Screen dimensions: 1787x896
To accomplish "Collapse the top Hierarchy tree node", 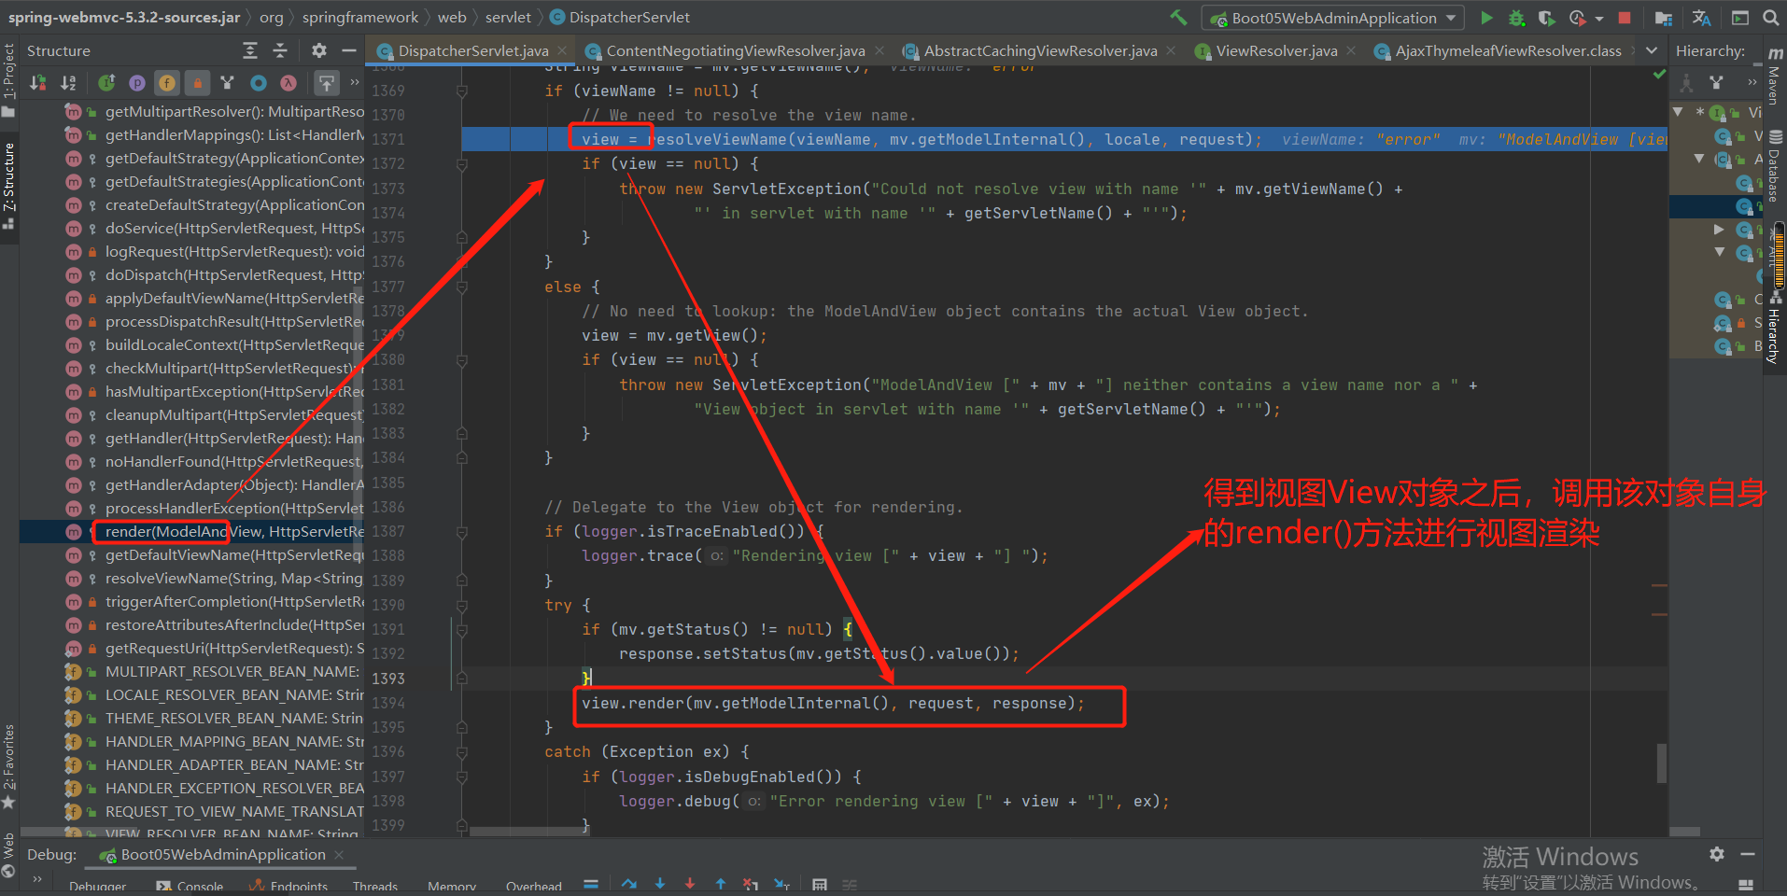I will tap(1679, 112).
